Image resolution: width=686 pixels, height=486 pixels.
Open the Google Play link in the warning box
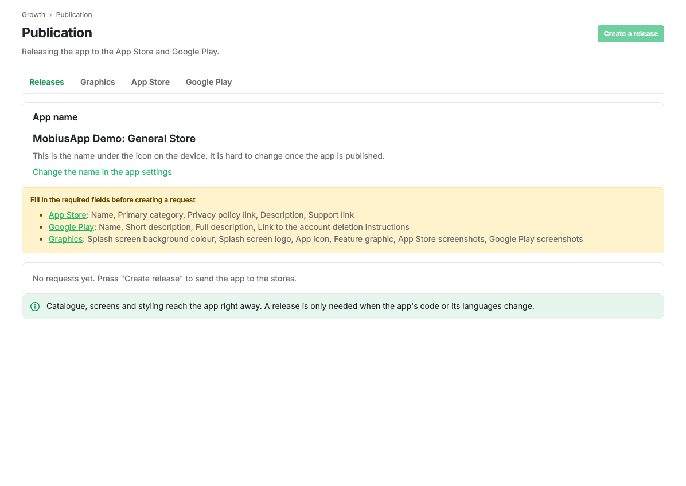click(71, 228)
